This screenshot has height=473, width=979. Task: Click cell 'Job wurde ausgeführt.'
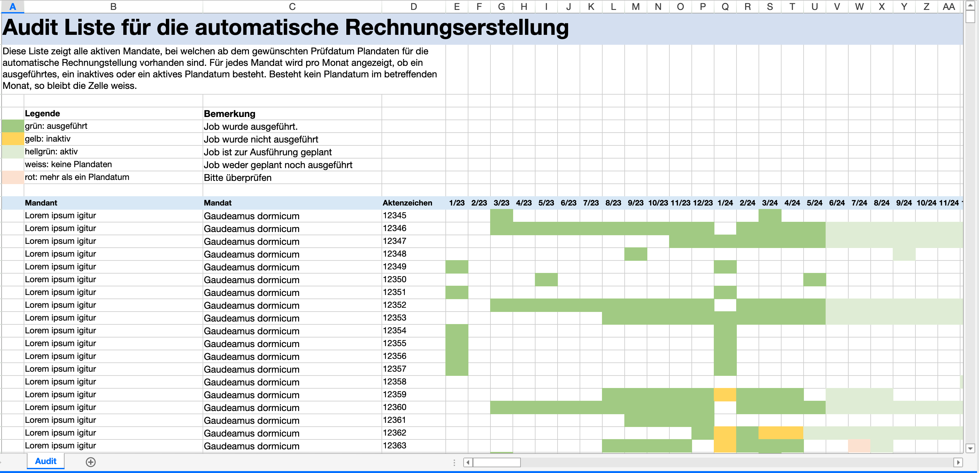click(292, 126)
